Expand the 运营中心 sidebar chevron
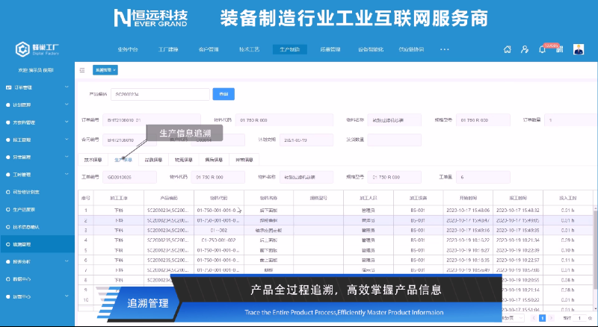598x327 pixels. (x=67, y=296)
